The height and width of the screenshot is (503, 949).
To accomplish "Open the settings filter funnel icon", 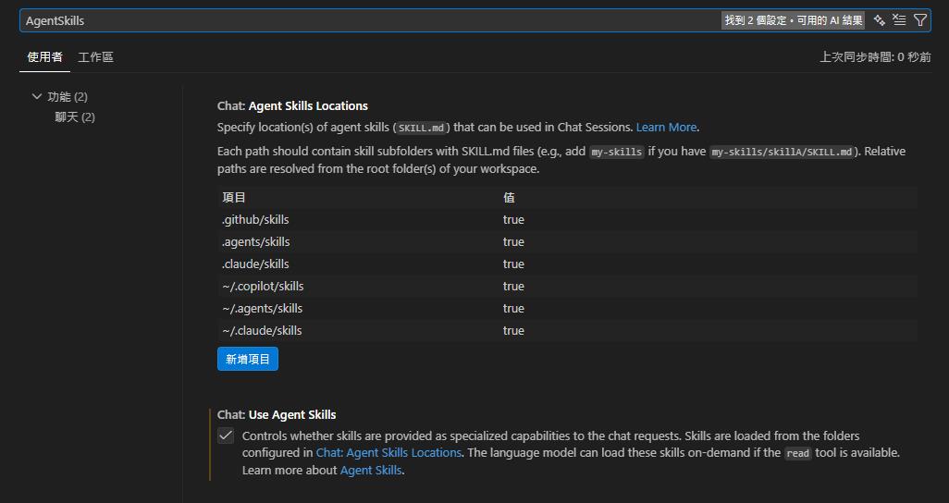I will [x=919, y=20].
